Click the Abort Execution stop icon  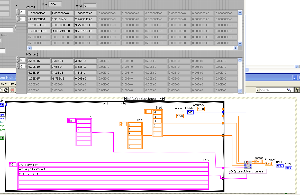click(x=12, y=90)
